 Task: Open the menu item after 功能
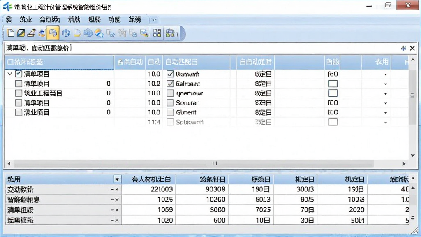pos(135,20)
